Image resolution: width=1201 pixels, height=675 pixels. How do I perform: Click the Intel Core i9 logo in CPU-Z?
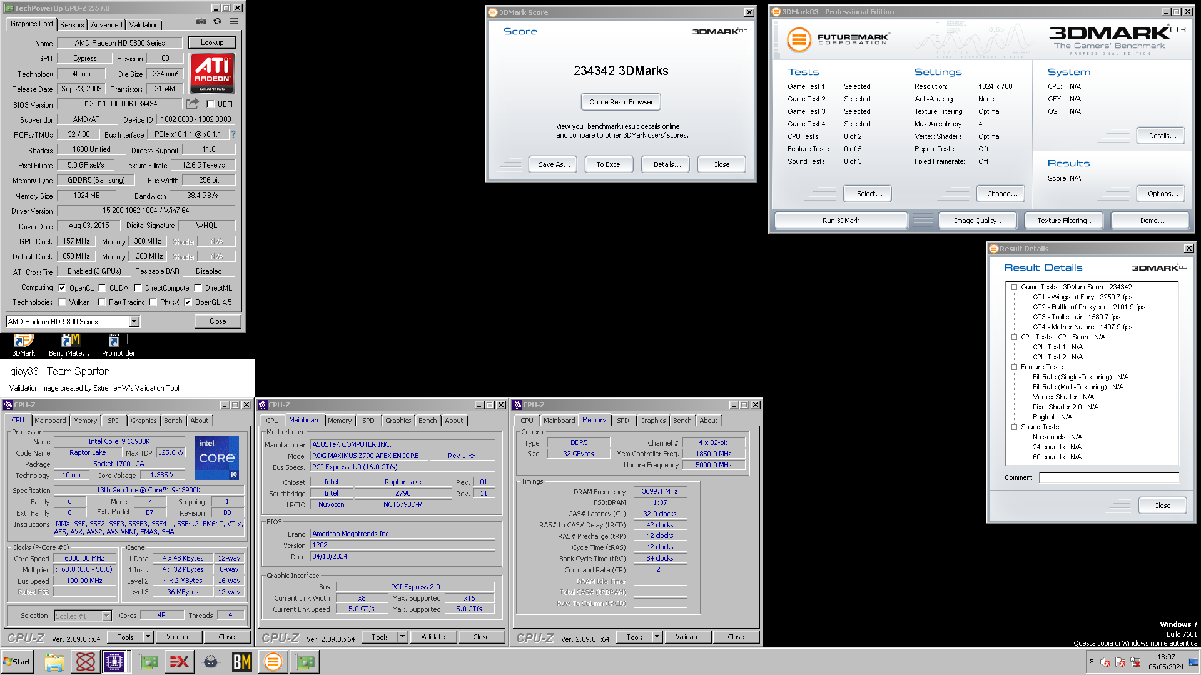pyautogui.click(x=216, y=458)
